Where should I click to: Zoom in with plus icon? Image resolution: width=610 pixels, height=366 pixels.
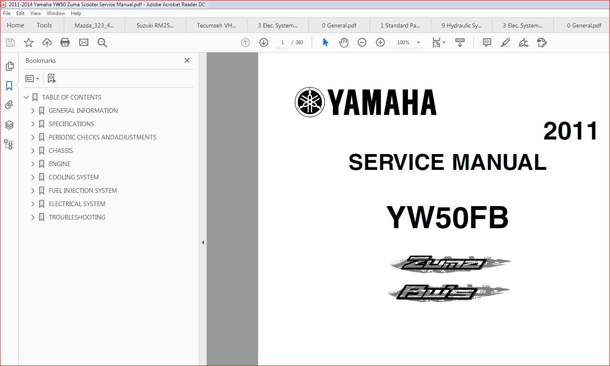coord(380,42)
